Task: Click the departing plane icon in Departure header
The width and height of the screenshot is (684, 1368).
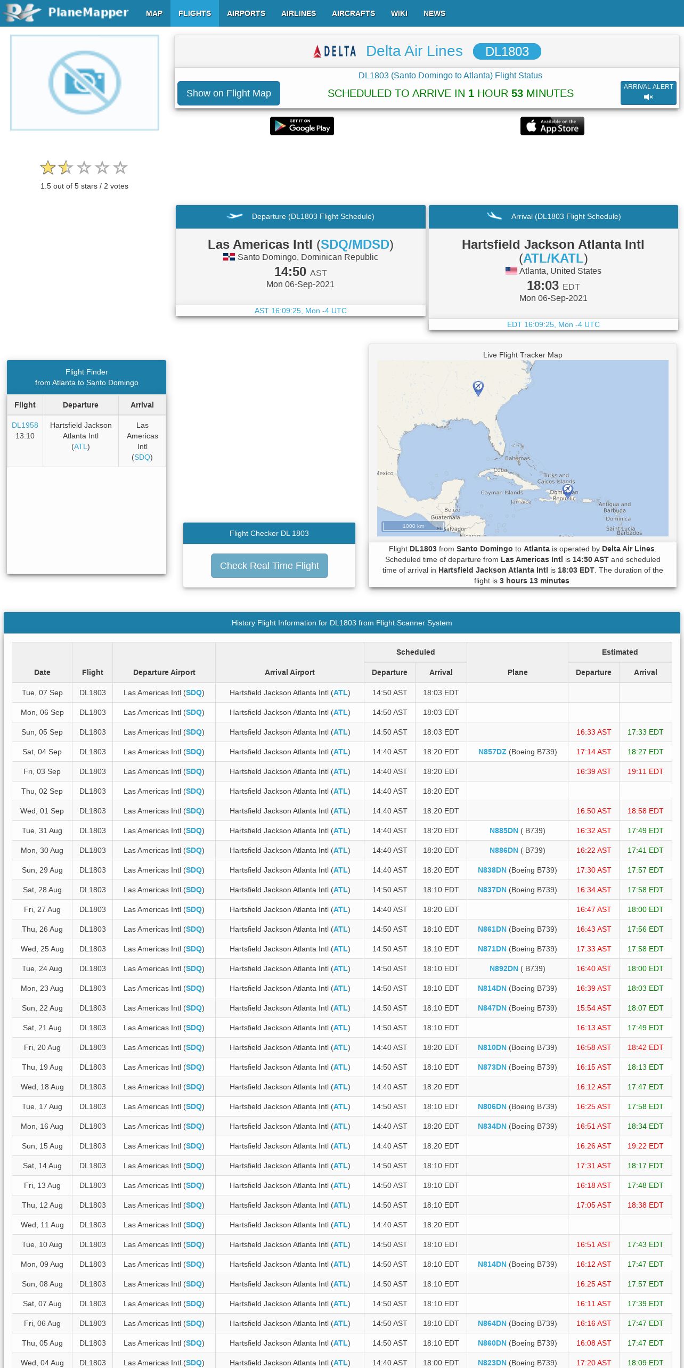Action: [235, 216]
